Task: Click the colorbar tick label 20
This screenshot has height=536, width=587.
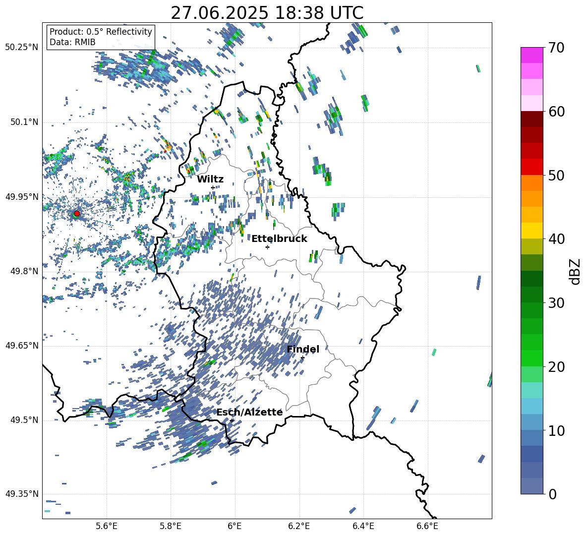Action: 556,367
